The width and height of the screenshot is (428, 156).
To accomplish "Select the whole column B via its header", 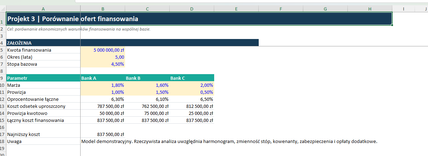I will [102, 9].
